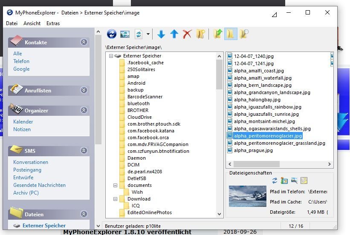Select the BarcodeScanner folder

coord(145,97)
